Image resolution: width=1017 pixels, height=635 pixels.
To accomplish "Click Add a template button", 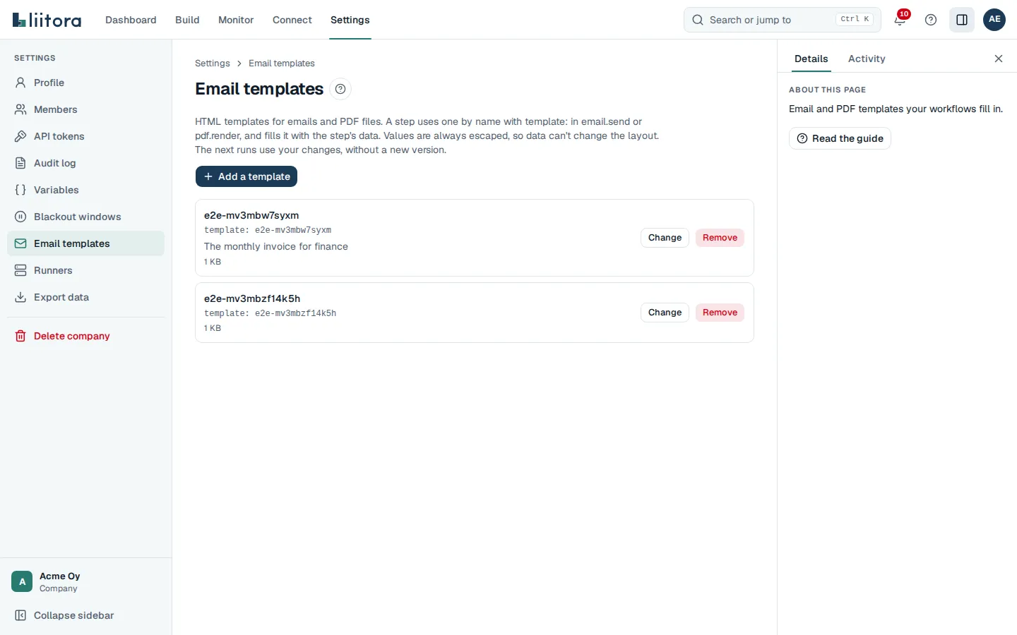I will (246, 176).
